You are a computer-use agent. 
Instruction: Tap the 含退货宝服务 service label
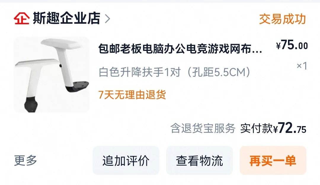click(203, 128)
